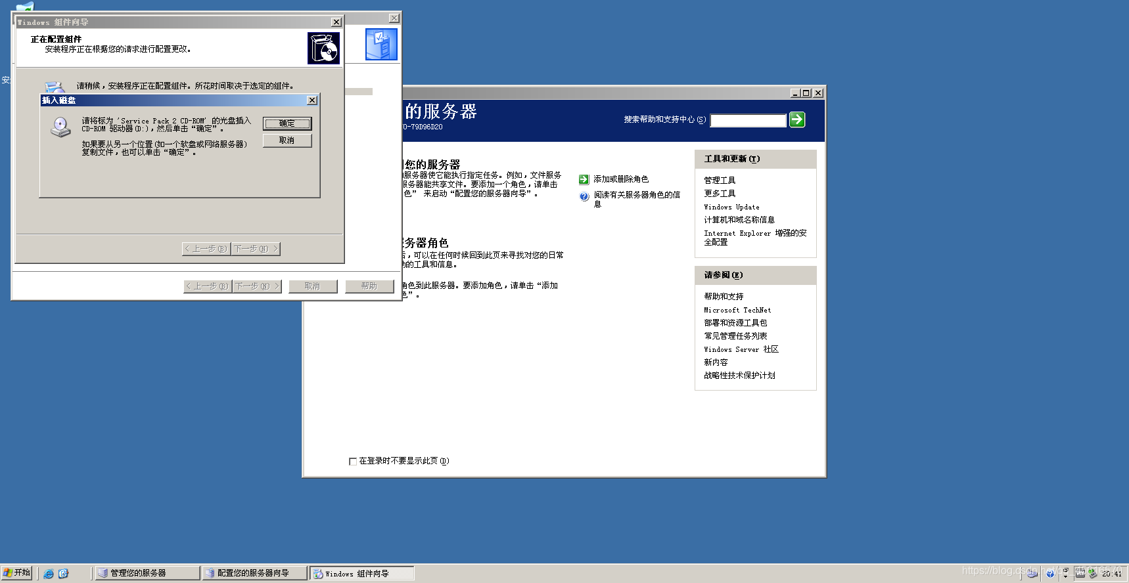Close the Manage Your Server window
The image size is (1129, 583).
818,93
